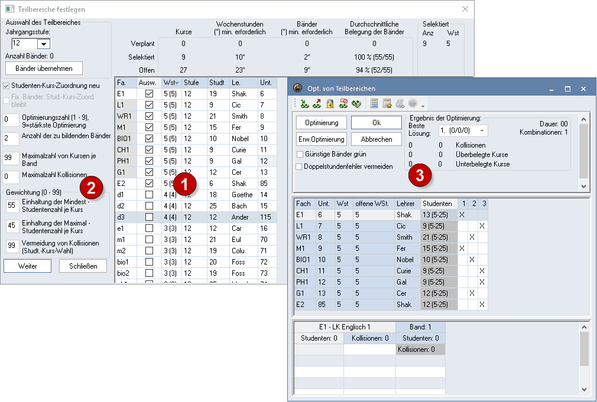Click the gray stop octagon icon
This screenshot has width=597, height=402.
(413, 103)
